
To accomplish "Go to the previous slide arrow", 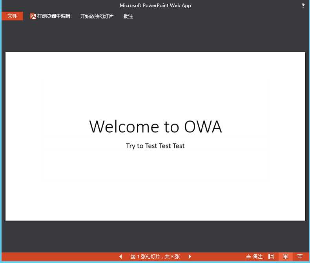I will [120, 257].
